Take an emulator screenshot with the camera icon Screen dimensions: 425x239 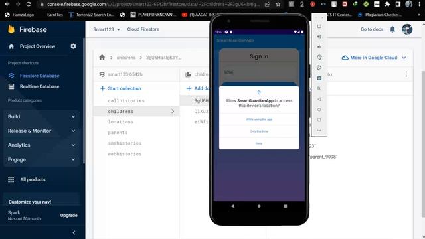coord(319,78)
